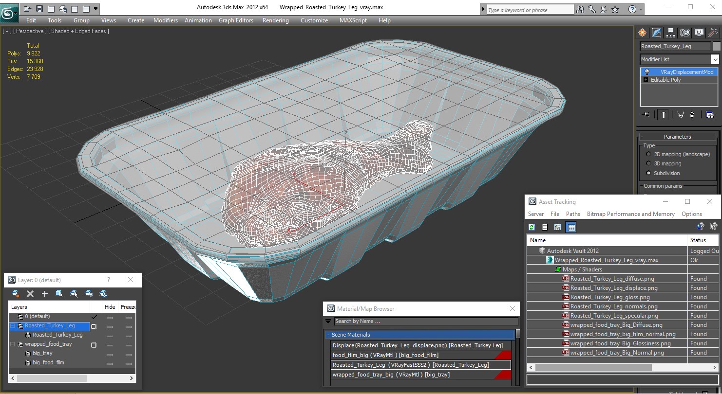Open Material/Map Browser options arrow
The width and height of the screenshot is (722, 394).
coord(328,322)
